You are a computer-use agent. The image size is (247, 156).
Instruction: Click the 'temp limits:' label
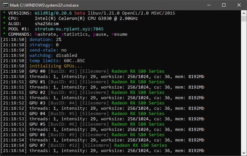[45, 61]
